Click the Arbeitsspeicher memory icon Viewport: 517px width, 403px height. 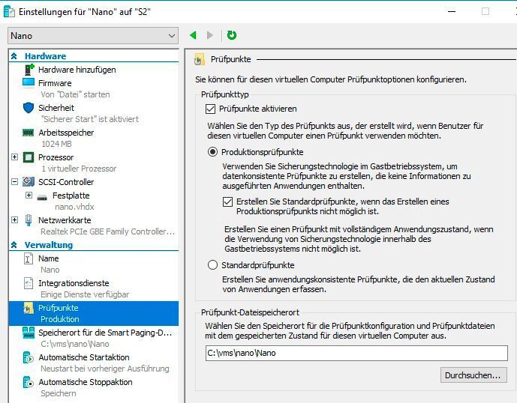point(28,133)
